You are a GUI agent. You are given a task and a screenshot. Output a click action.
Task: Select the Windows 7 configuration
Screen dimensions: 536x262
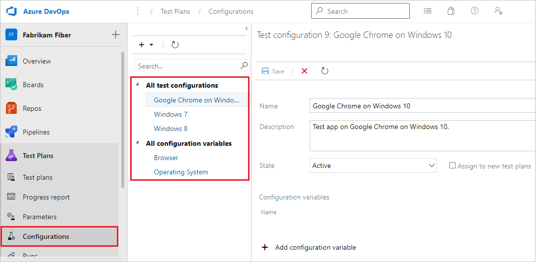171,114
